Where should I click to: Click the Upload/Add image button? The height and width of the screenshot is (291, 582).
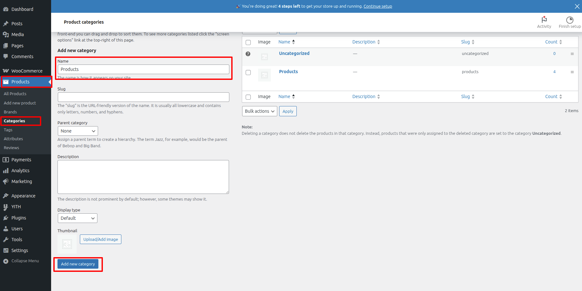pos(101,239)
